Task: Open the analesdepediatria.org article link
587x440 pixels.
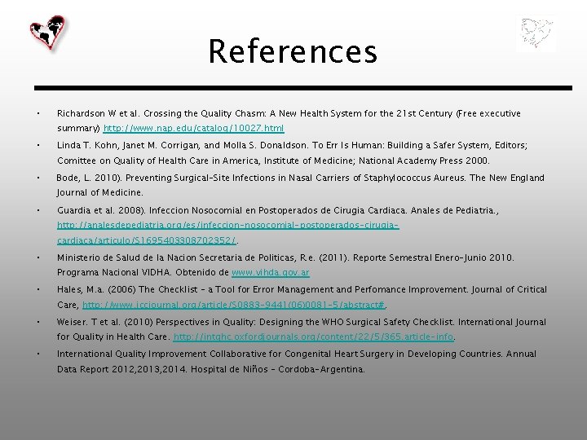Action: [228, 232]
